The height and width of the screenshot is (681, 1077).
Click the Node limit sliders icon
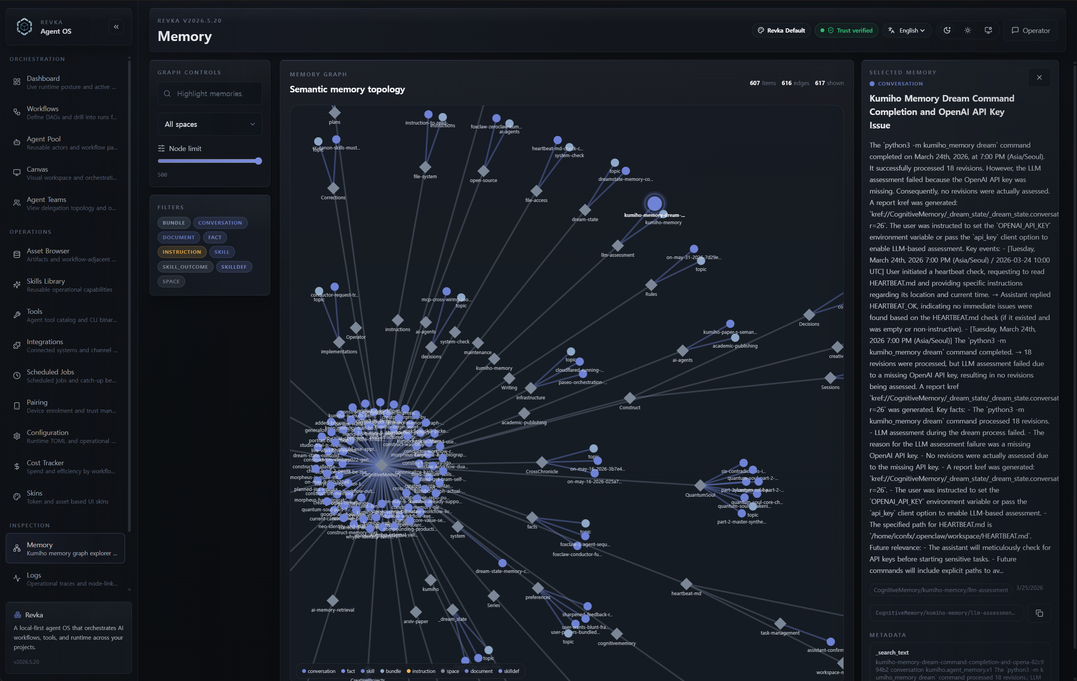(161, 148)
